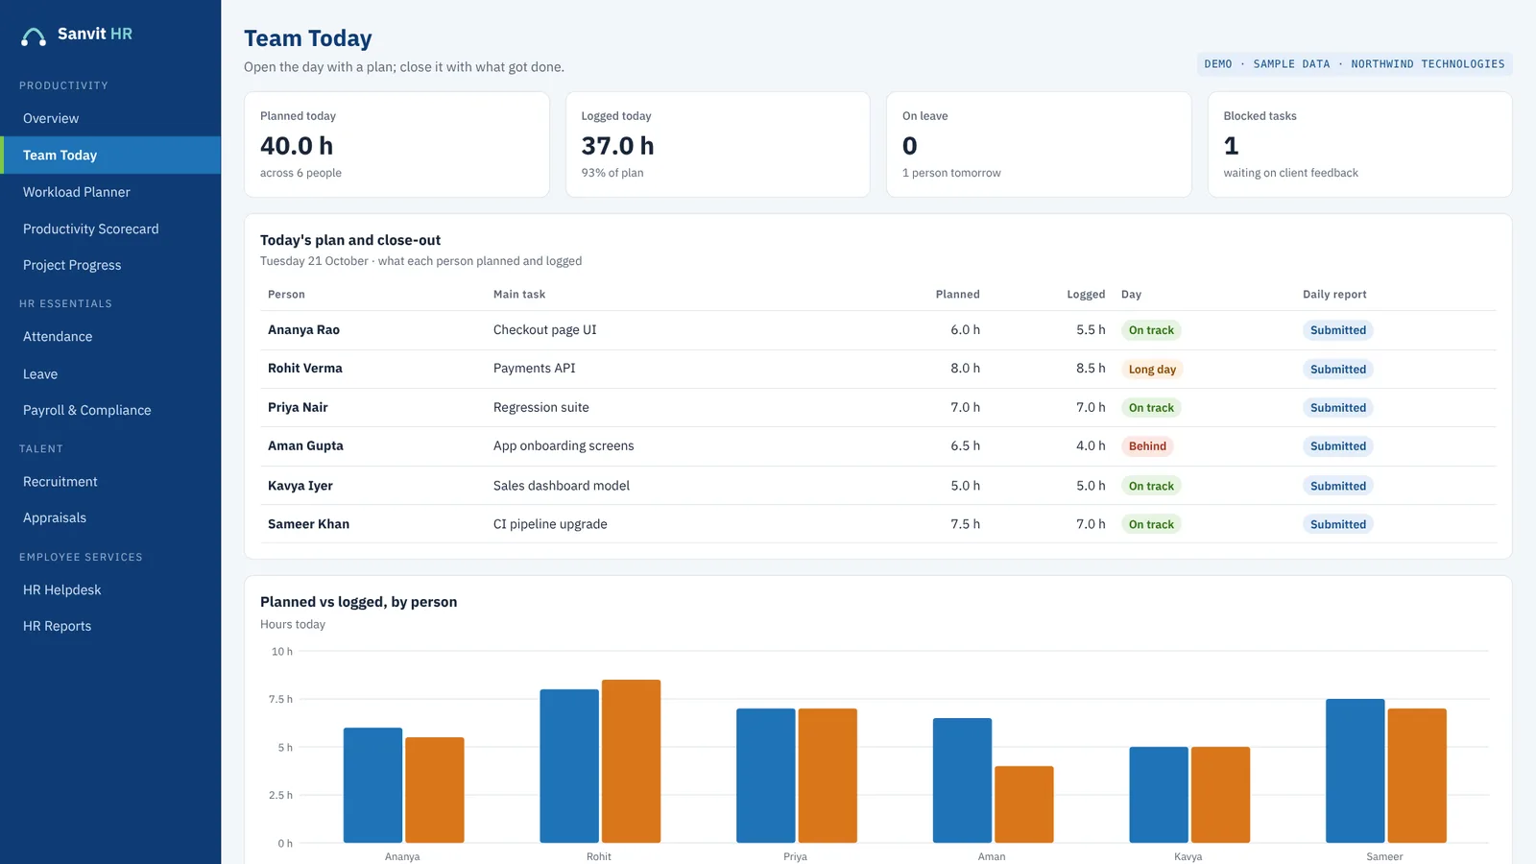Click the Planned today 40.0 h card
The width and height of the screenshot is (1536, 864).
396,145
